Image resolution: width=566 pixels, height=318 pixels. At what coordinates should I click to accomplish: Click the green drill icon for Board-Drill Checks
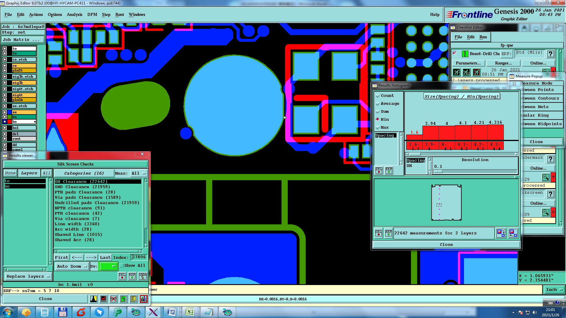(465, 54)
